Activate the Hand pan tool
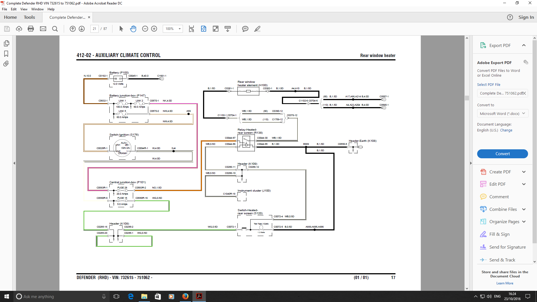Screen dimensions: 537x302 coord(133,29)
